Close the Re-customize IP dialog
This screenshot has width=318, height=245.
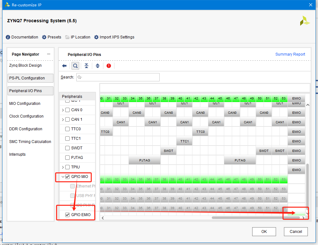310,5
